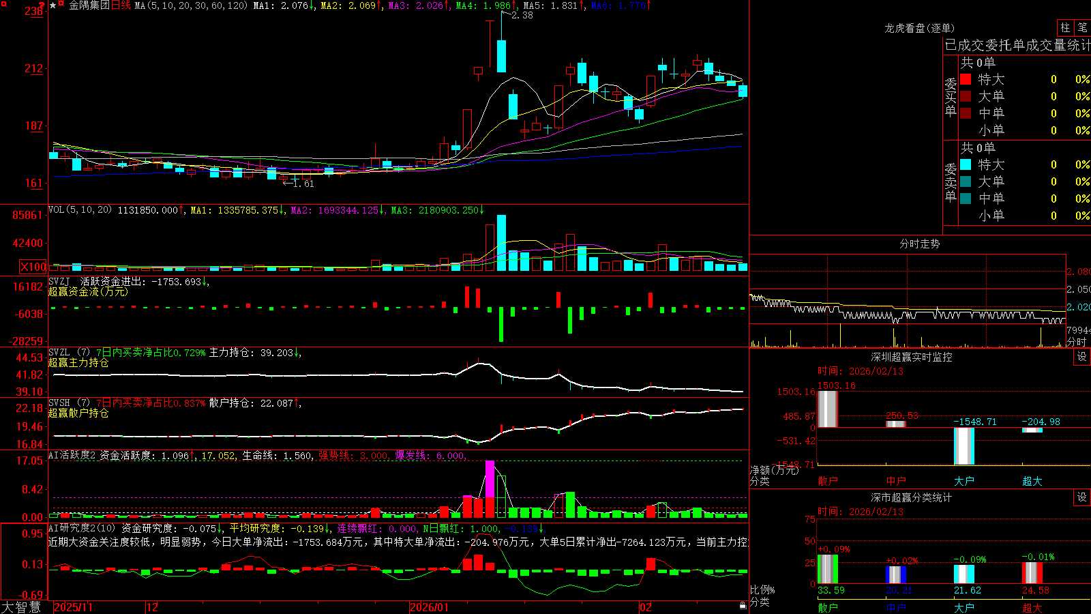Click the AI研究度2(10) indicator label
Viewport: 1091px width, 614px height.
(x=82, y=528)
